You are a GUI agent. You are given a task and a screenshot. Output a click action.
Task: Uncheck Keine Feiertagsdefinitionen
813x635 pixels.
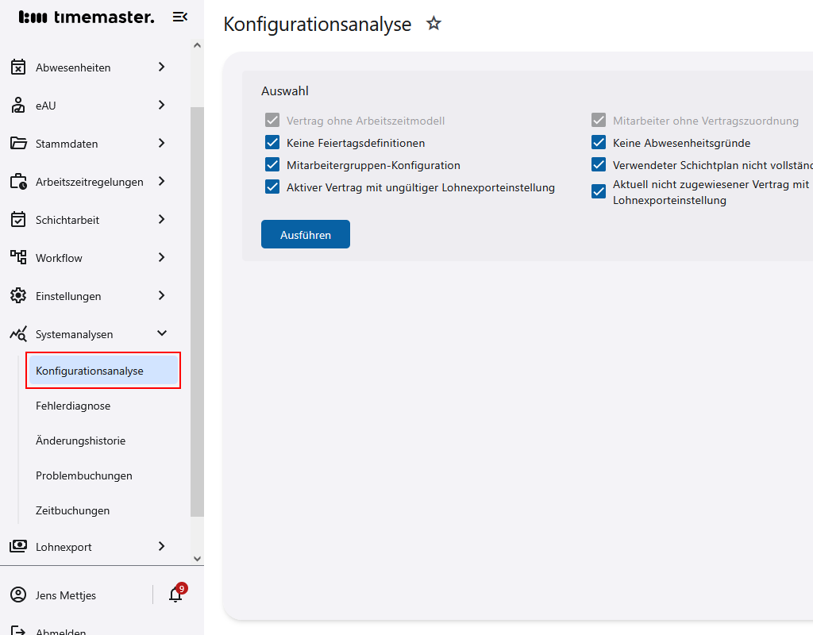pyautogui.click(x=272, y=142)
